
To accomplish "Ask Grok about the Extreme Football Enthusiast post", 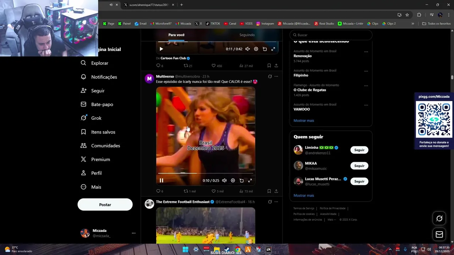I will [x=270, y=202].
